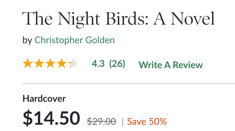
Task: Click the word Novel in the title
Action: (x=193, y=19)
